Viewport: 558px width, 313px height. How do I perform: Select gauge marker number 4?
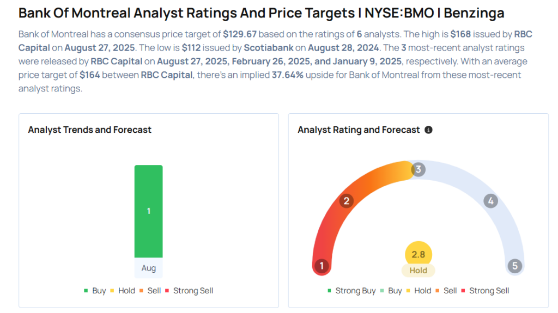490,201
